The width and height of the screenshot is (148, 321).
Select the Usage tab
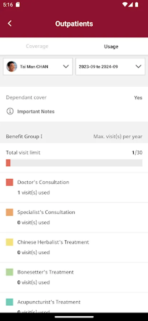point(111,46)
